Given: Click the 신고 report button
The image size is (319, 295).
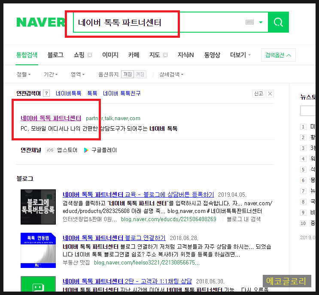Looking at the screenshot, I should click(259, 94).
